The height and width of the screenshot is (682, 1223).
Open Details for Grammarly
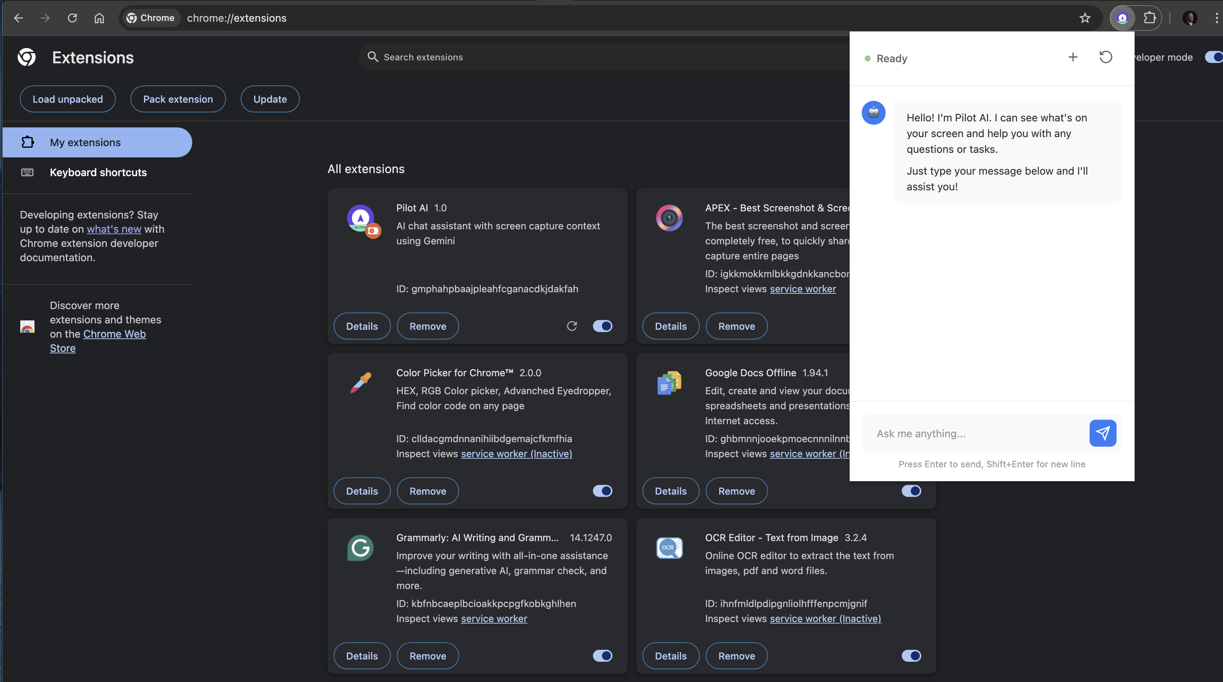tap(362, 655)
